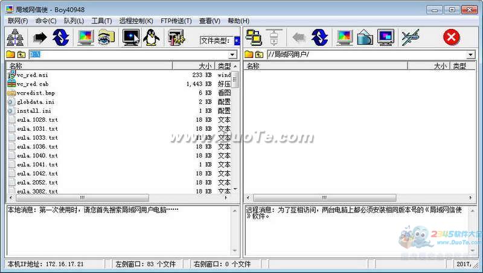This screenshot has height=273, width=483.
Task: Click the airplane icon in right toolbar
Action: click(410, 38)
